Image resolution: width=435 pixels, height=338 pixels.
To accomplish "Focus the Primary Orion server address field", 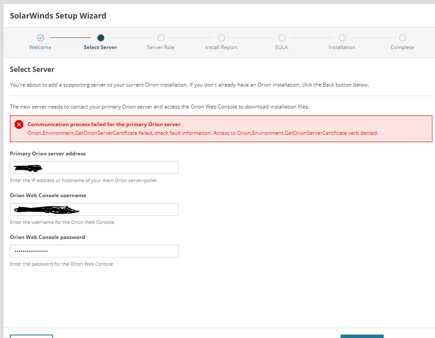I will coord(94,167).
